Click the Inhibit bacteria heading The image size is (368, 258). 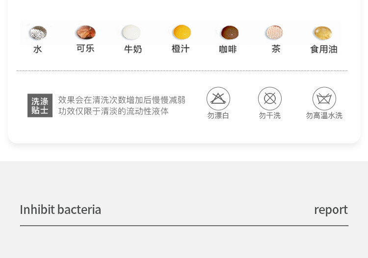pos(60,210)
